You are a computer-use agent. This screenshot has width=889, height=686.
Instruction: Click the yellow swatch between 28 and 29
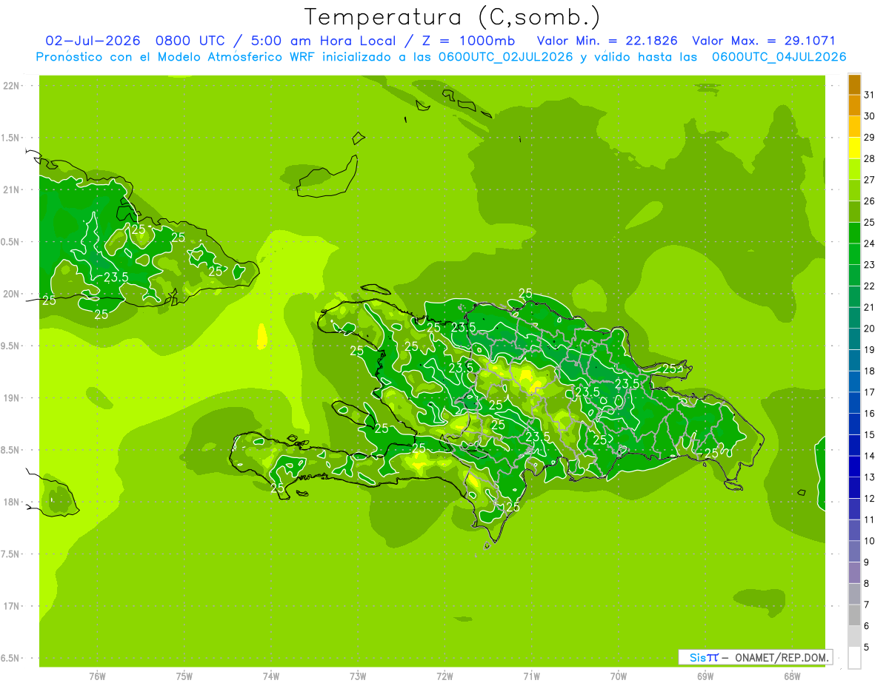tap(854, 148)
